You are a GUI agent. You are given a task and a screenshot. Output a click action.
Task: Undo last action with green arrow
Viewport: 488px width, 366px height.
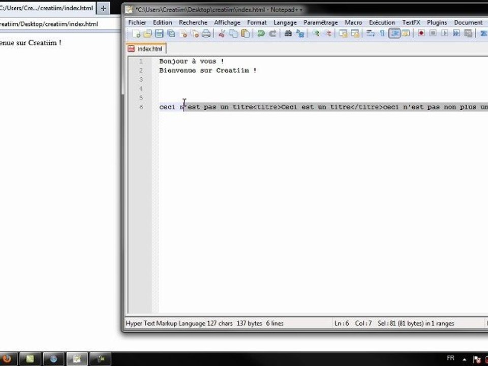(x=261, y=34)
